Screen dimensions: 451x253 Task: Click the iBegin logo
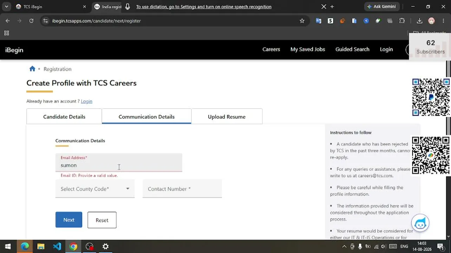[14, 50]
